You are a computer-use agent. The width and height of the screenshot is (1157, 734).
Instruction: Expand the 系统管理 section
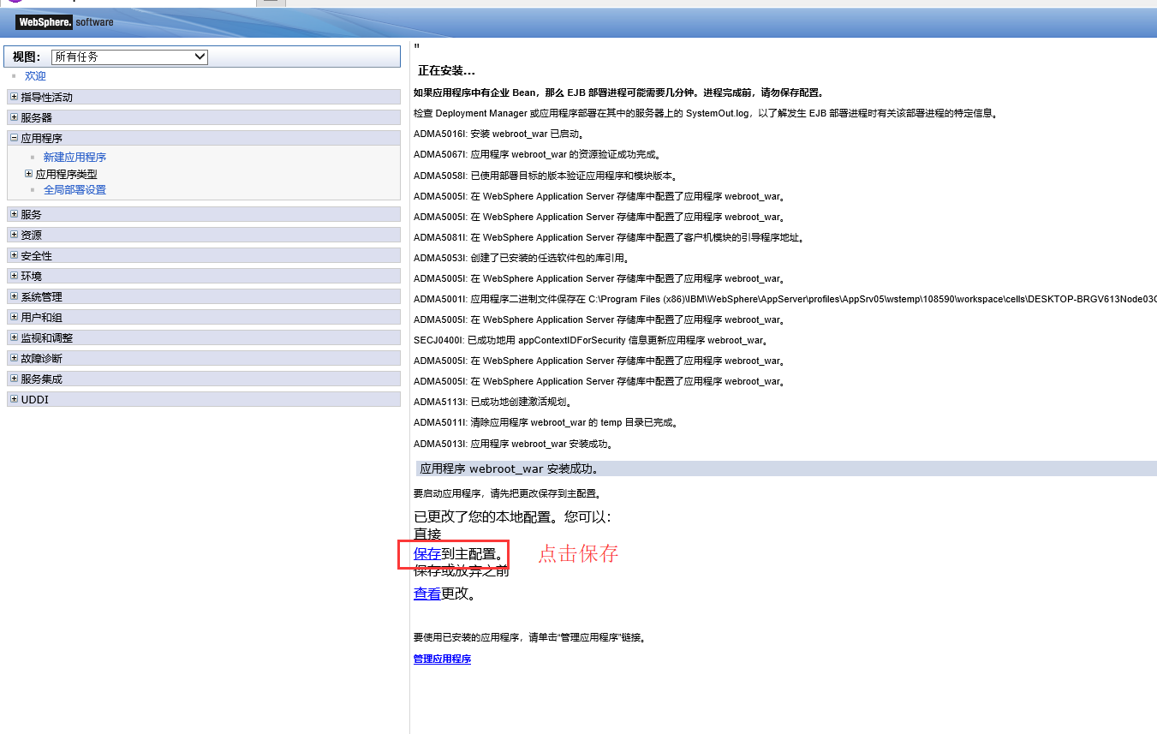point(14,296)
